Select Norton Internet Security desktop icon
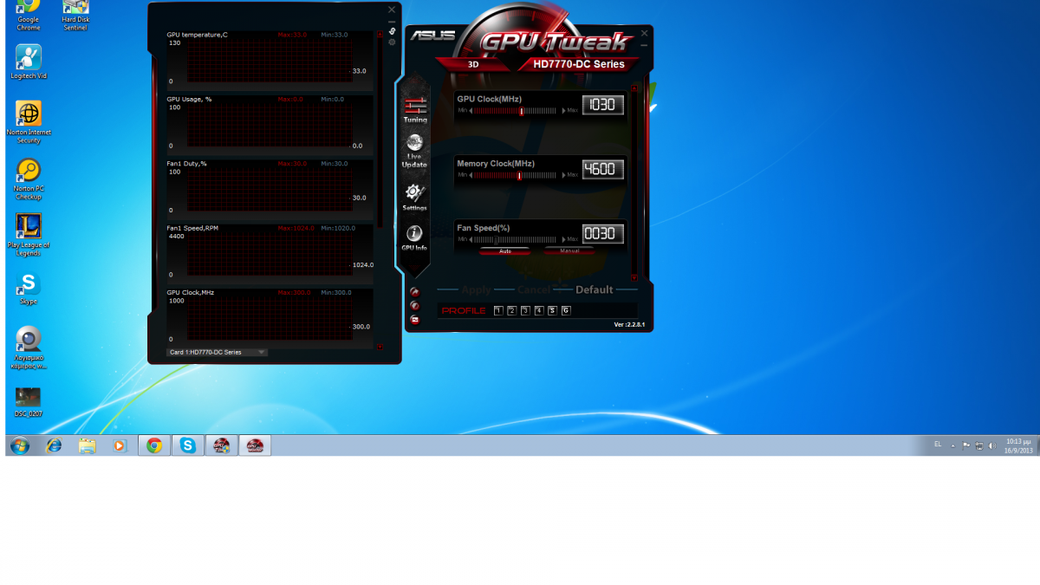Image resolution: width=1040 pixels, height=585 pixels. [x=29, y=122]
